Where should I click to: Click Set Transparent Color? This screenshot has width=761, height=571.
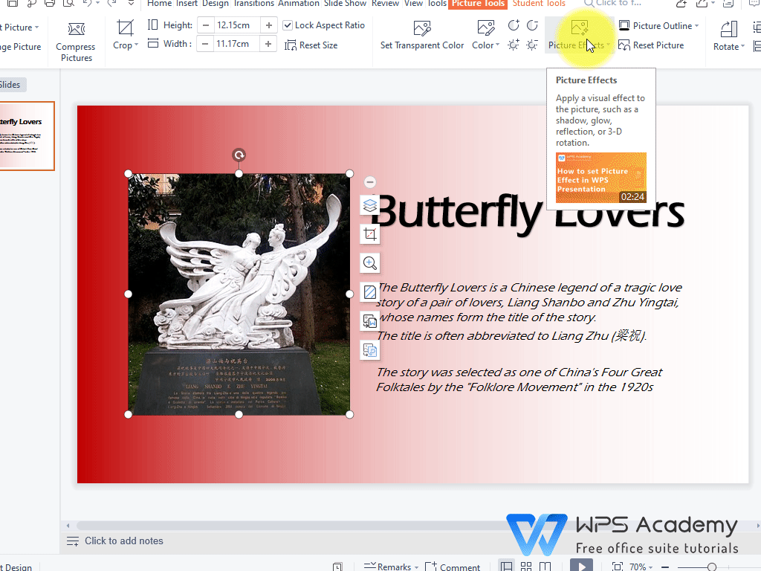(x=421, y=35)
